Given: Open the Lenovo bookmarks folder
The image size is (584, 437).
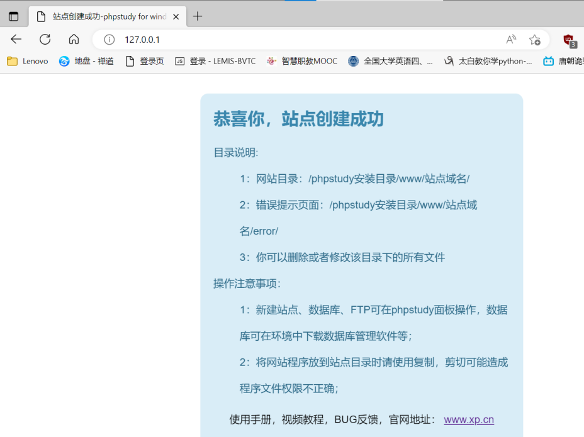Looking at the screenshot, I should point(26,61).
